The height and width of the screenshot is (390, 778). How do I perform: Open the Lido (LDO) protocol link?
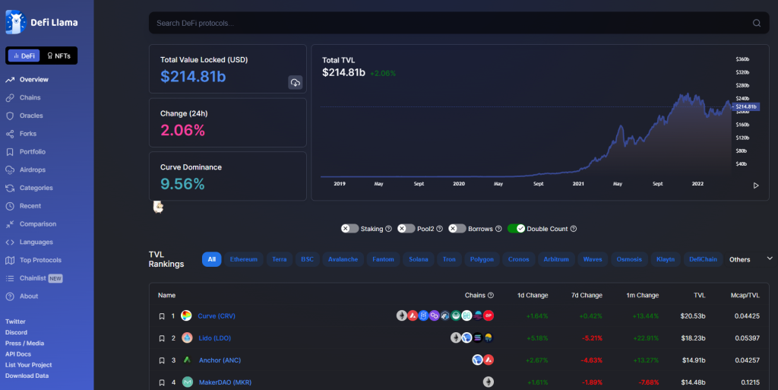click(215, 338)
